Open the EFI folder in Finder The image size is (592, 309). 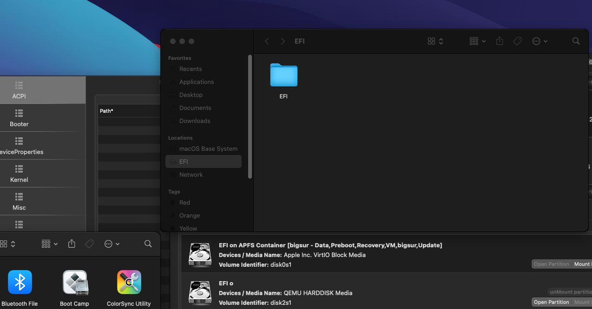[283, 75]
